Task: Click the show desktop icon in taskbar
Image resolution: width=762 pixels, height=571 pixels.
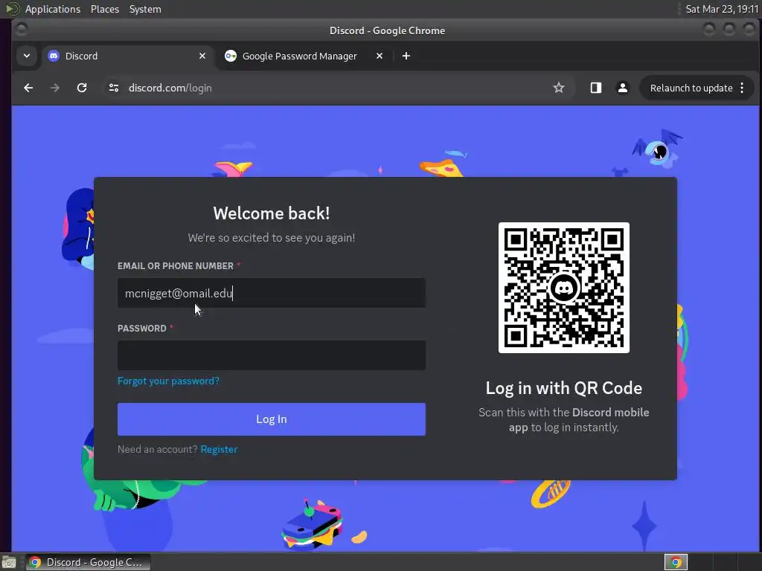Action: (x=9, y=562)
